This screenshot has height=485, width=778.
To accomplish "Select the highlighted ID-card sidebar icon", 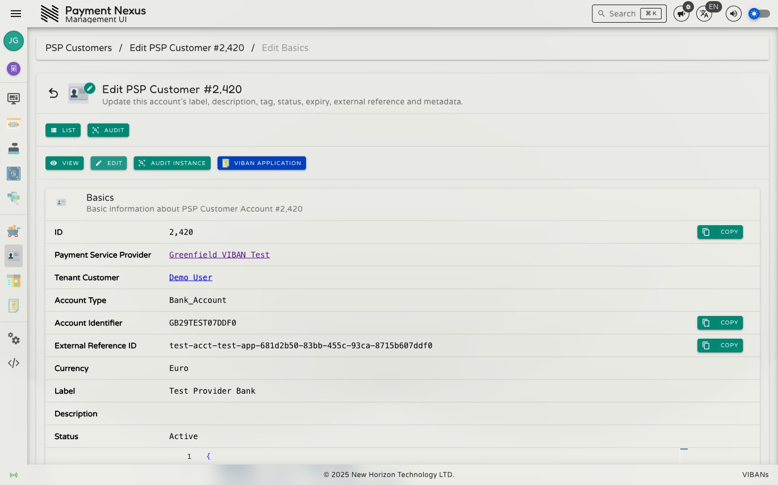I will click(x=14, y=256).
